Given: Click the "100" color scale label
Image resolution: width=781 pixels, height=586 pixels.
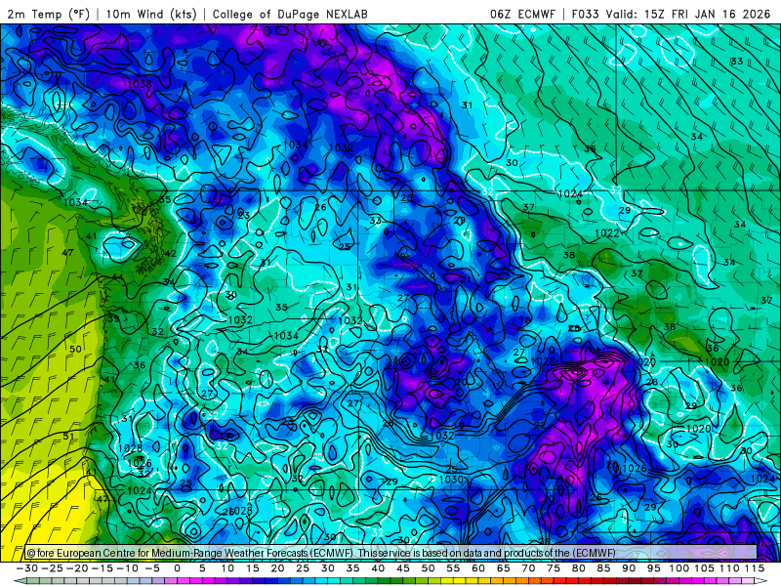Looking at the screenshot, I should pyautogui.click(x=678, y=568).
